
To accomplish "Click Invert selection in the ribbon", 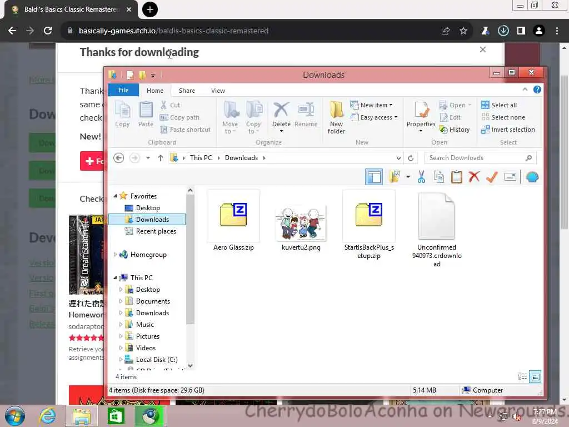I will coord(508,130).
